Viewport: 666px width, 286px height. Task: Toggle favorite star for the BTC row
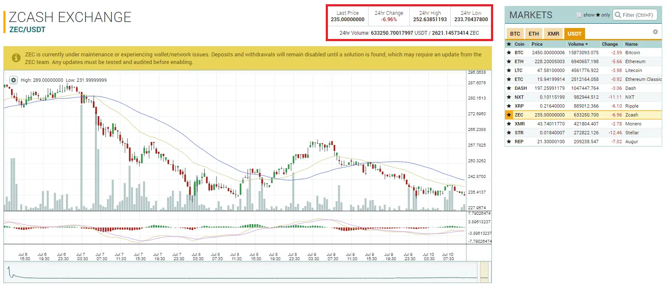point(509,53)
